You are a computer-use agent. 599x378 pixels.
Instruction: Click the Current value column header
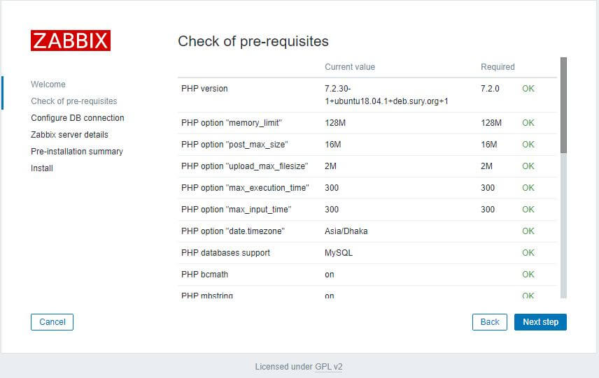[x=350, y=67]
